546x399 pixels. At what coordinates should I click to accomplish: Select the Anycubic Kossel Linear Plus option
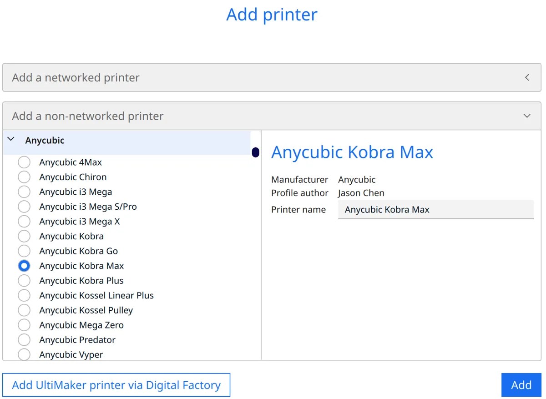pyautogui.click(x=24, y=295)
